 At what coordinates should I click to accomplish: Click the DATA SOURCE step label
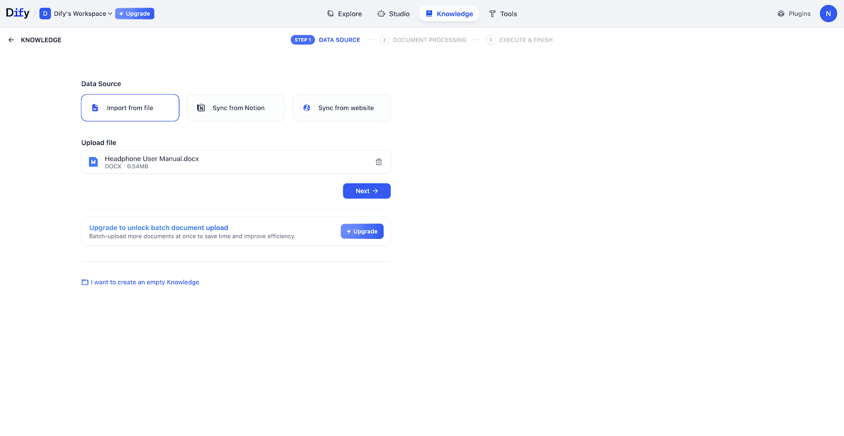coord(340,40)
